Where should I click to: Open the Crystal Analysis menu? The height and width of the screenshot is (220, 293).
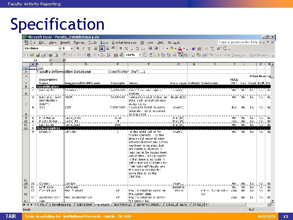(x=124, y=42)
